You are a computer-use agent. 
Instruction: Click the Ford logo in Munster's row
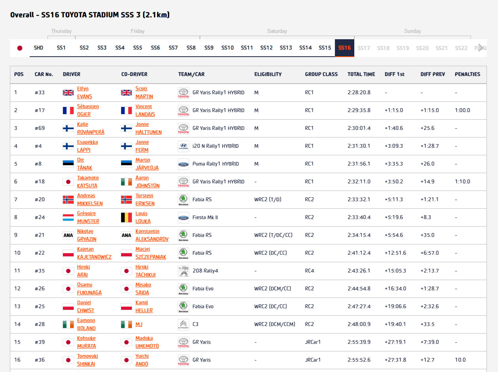coord(183,217)
